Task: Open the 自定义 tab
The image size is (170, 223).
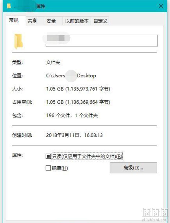Action: [x=100, y=21]
